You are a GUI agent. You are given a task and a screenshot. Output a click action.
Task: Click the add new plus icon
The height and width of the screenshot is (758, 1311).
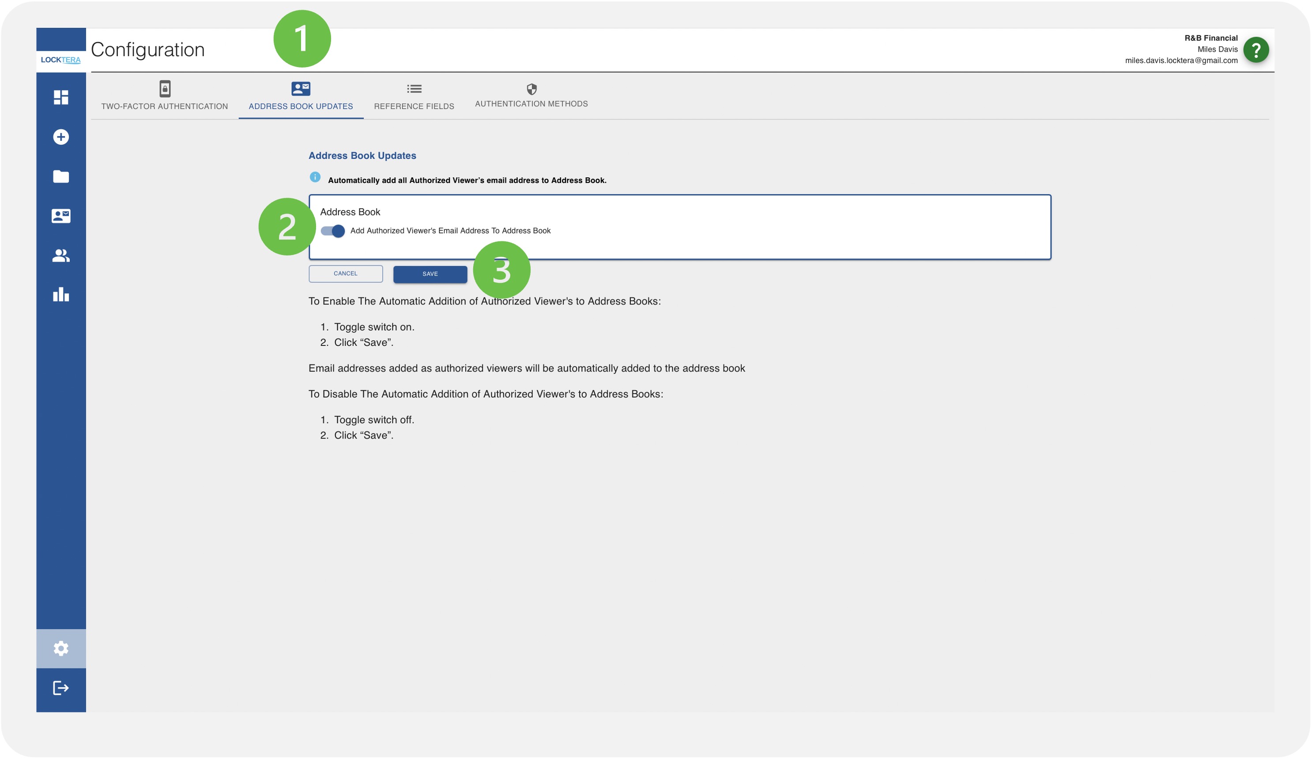[61, 137]
